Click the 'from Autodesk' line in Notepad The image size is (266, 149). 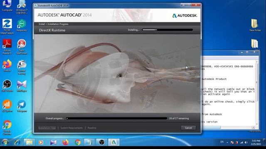coord(212,114)
